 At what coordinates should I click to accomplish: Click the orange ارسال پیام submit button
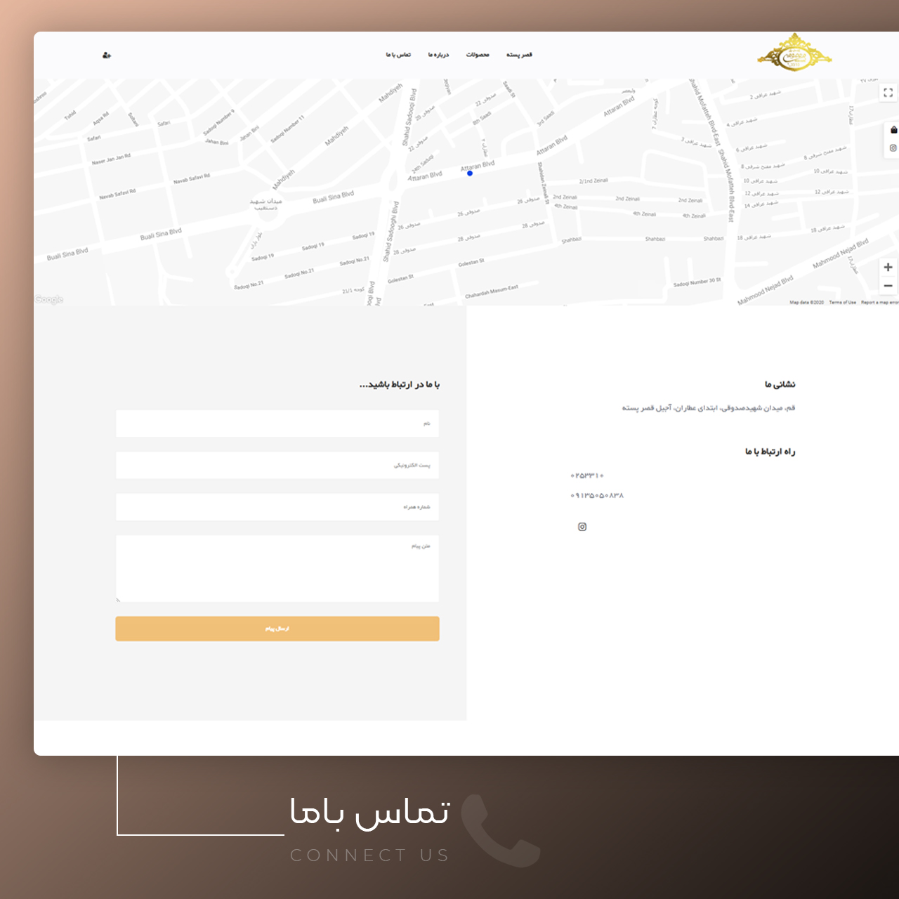(277, 629)
